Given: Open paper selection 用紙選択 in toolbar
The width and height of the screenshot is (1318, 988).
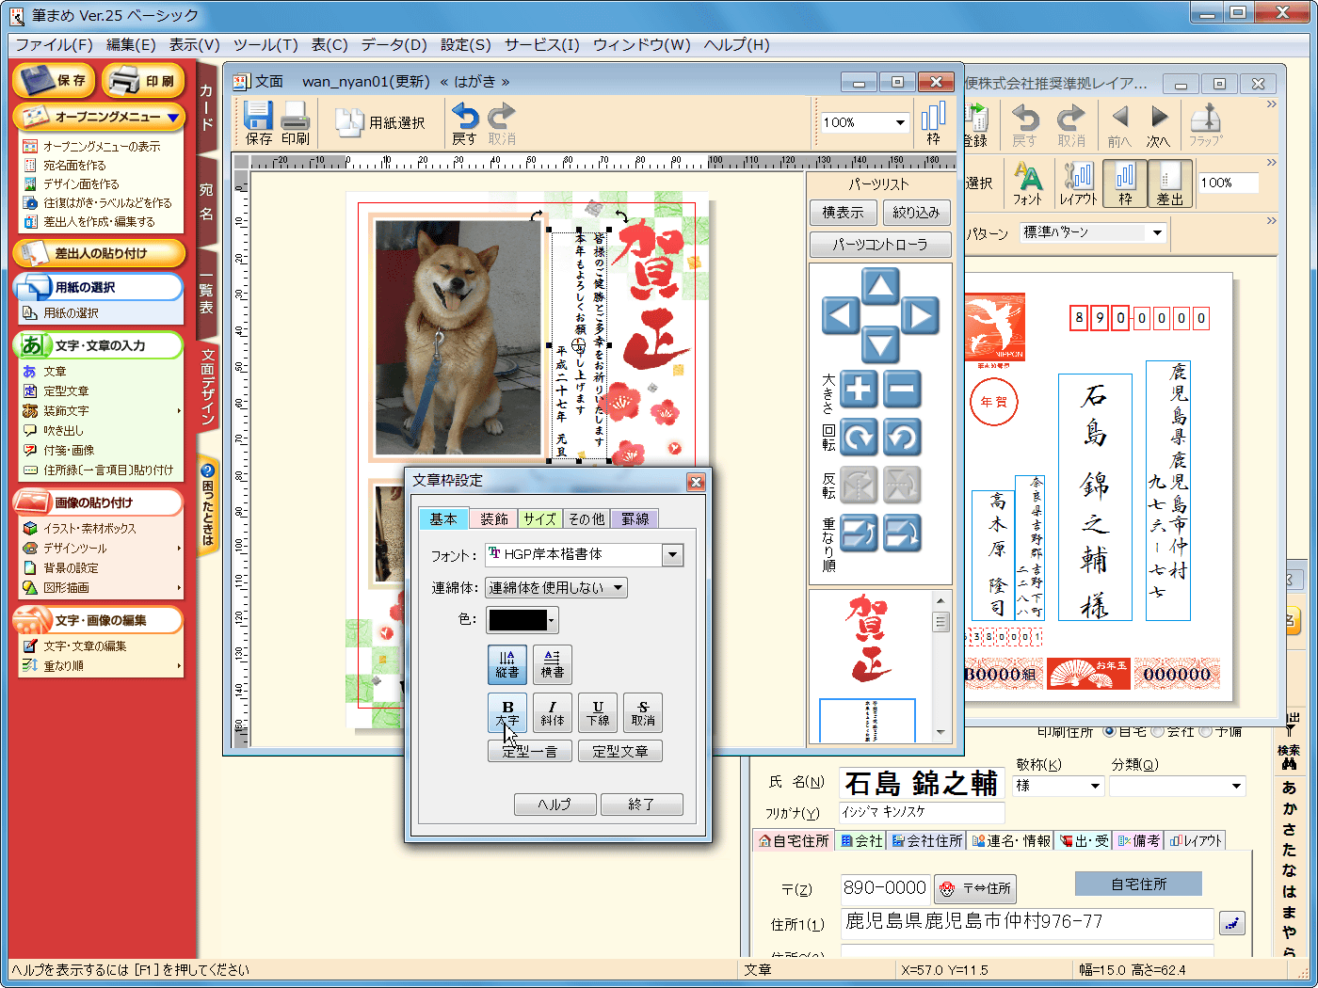Looking at the screenshot, I should click(x=381, y=122).
